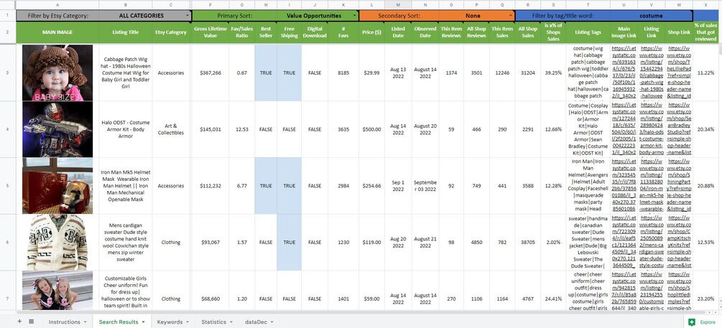The width and height of the screenshot is (722, 328).
Task: Select Best Seller FALSE cell for Halo ODST
Action: pos(266,129)
